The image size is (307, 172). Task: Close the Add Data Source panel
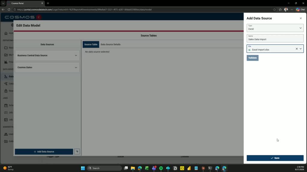pyautogui.click(x=300, y=18)
